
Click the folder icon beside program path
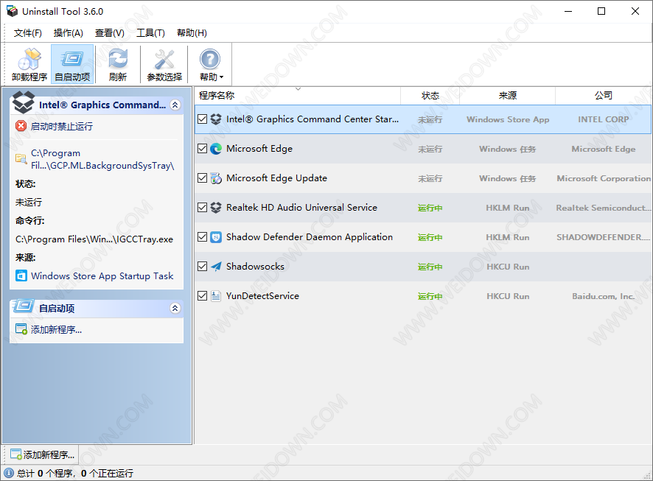click(21, 158)
